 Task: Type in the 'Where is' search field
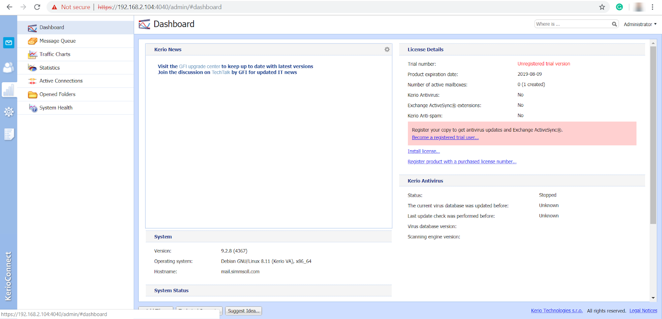coord(572,24)
